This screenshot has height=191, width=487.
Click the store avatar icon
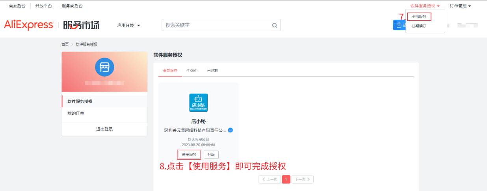(x=104, y=67)
